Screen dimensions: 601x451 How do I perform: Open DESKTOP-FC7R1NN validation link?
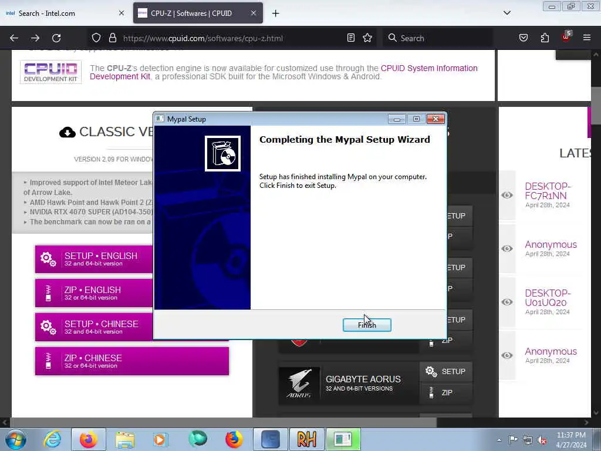(x=548, y=191)
